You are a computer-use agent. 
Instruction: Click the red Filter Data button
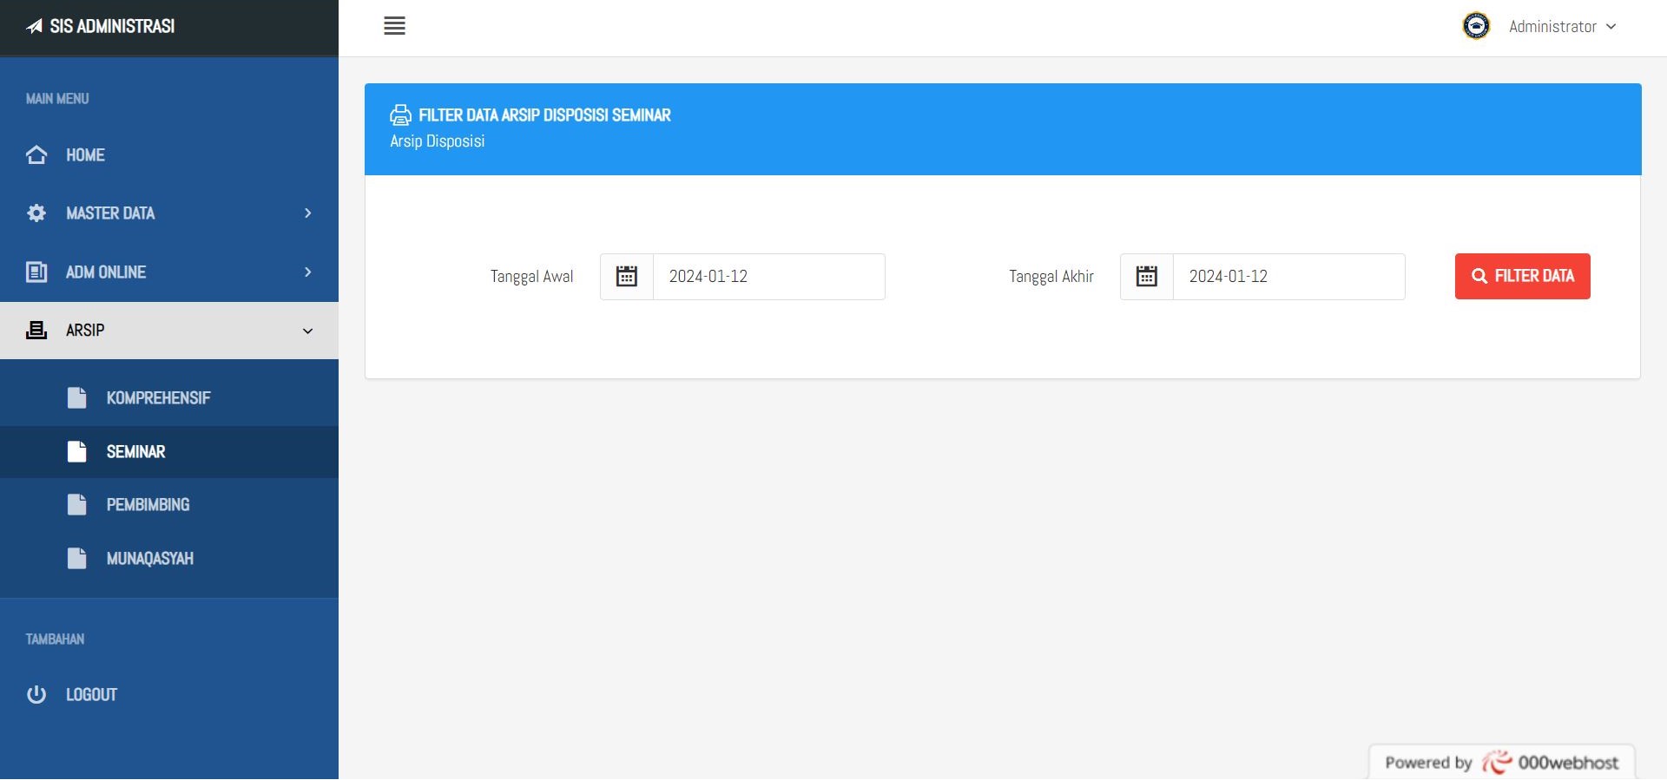pos(1522,277)
